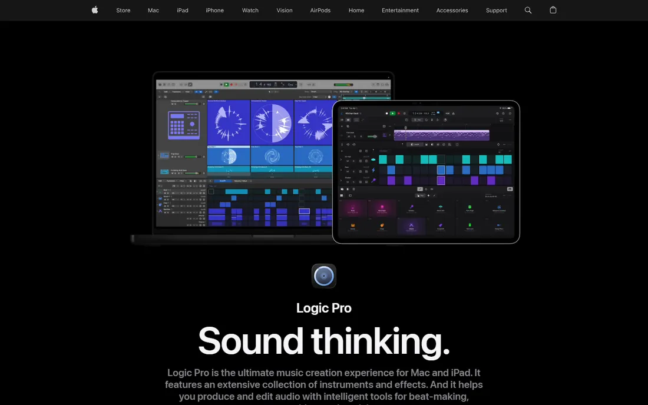Viewport: 648px width, 405px height.
Task: Open the Entertainment navigation link
Action: coord(400,11)
